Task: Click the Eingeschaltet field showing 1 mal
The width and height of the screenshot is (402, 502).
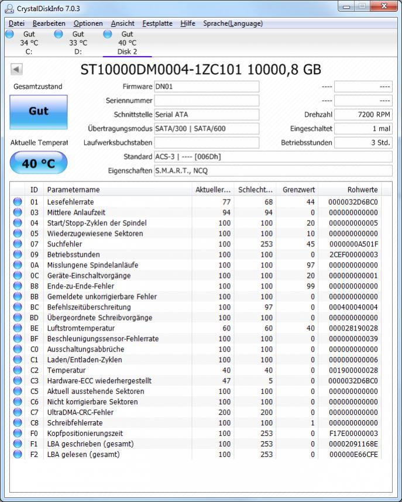Action: click(363, 129)
